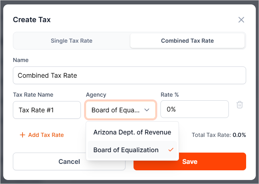259x184 pixels.
Task: Click the Add Tax Rate link
Action: (x=46, y=135)
